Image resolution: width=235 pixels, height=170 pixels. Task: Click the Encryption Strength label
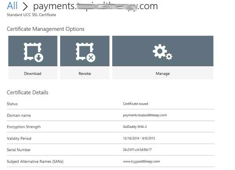[24, 127]
